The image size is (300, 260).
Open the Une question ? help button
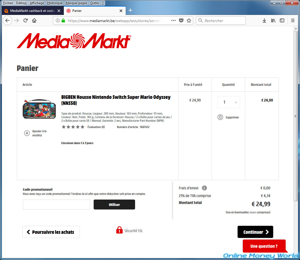(264, 246)
